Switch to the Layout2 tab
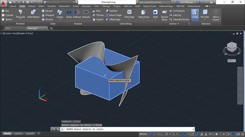The width and height of the screenshot is (245, 137). [x=30, y=133]
